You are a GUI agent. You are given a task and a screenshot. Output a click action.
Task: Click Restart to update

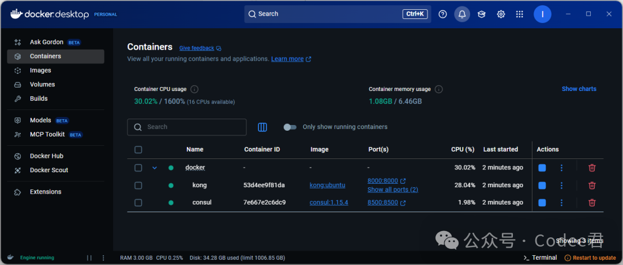590,258
